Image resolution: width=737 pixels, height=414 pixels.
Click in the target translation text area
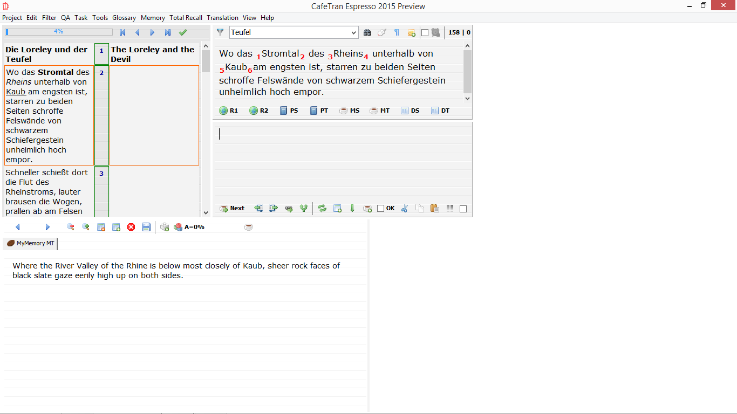click(342, 162)
